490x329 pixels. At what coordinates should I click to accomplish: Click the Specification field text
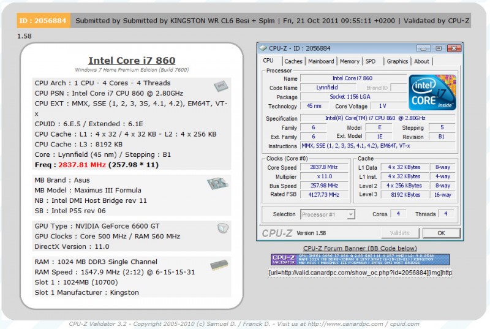377,118
